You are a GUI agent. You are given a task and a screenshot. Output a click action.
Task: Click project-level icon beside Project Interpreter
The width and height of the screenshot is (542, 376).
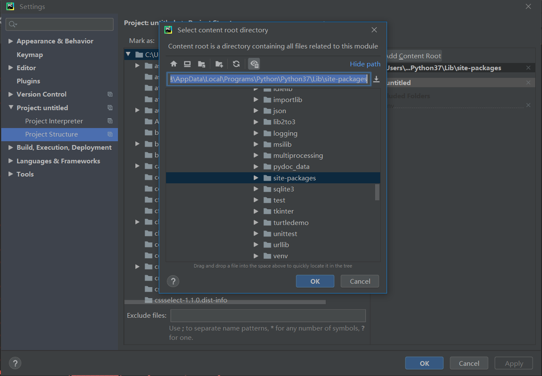tap(110, 121)
